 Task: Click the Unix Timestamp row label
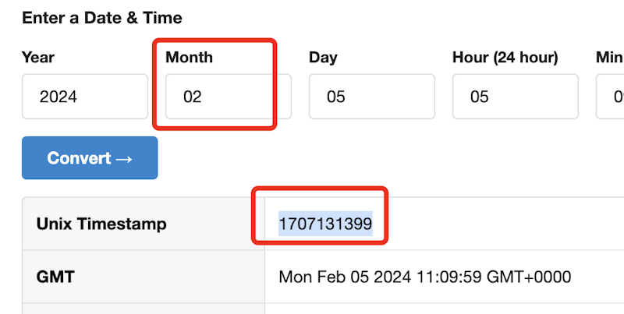pyautogui.click(x=101, y=224)
